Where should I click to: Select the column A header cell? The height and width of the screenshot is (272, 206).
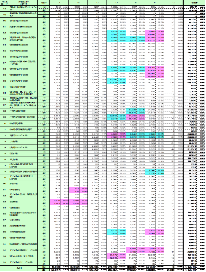click(x=59, y=3)
